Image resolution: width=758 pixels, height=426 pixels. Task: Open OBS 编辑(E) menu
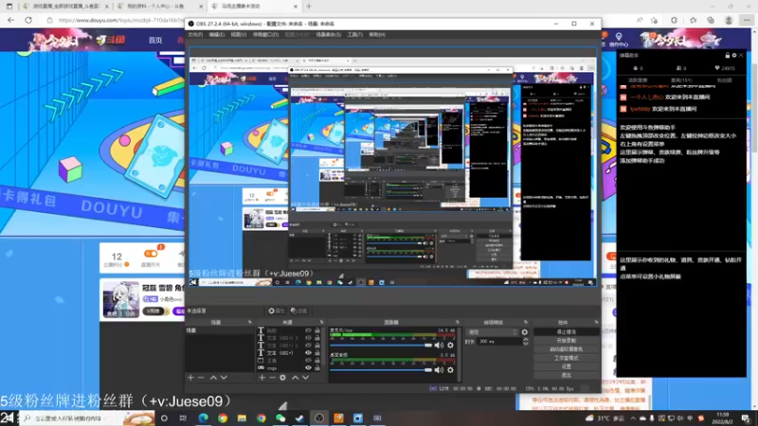click(217, 35)
